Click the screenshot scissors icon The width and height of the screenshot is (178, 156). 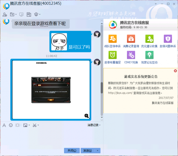tap(34, 125)
